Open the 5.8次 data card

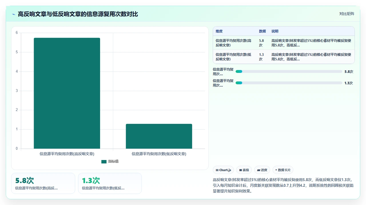[x=43, y=183]
